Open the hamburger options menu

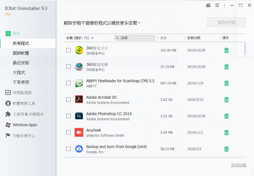[217, 5]
